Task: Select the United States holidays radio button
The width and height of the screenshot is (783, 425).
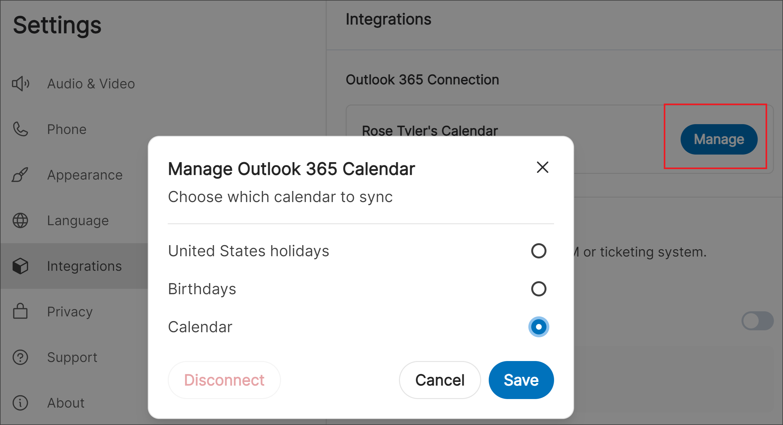Action: pyautogui.click(x=538, y=251)
